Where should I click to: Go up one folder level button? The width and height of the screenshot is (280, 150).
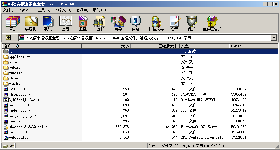click(8, 38)
